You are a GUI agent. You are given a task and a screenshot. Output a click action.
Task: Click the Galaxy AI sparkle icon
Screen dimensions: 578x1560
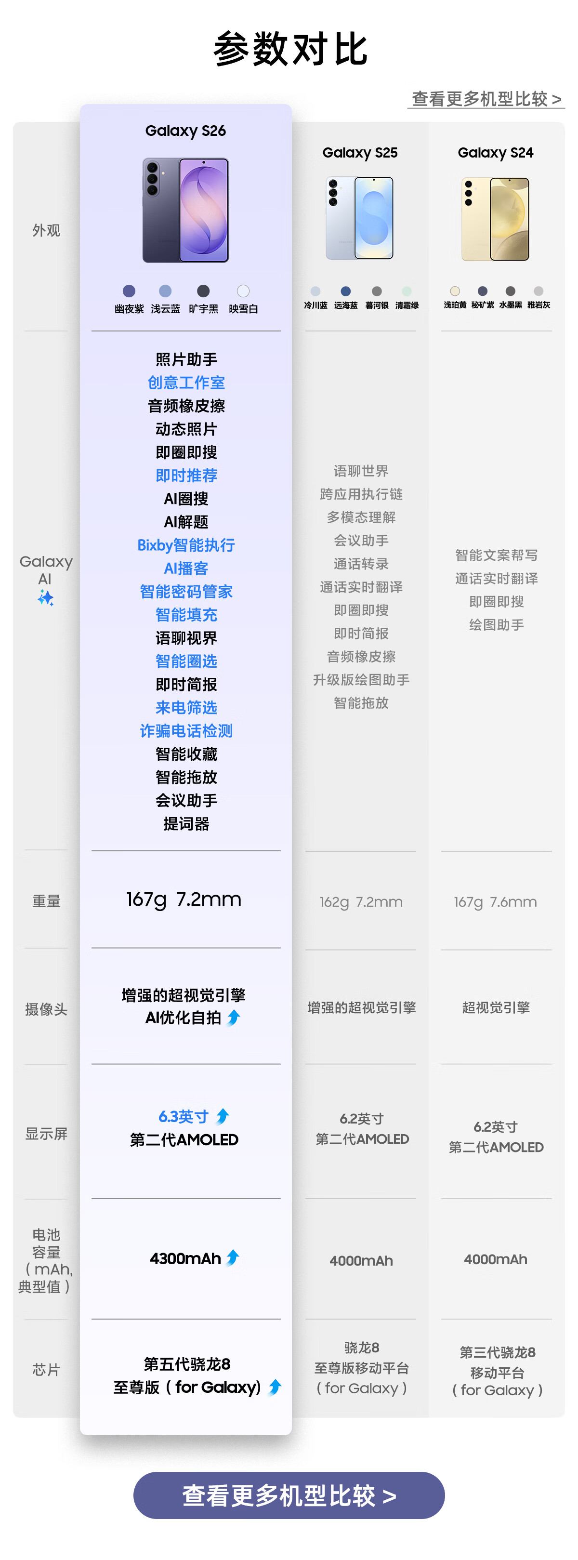[45, 598]
